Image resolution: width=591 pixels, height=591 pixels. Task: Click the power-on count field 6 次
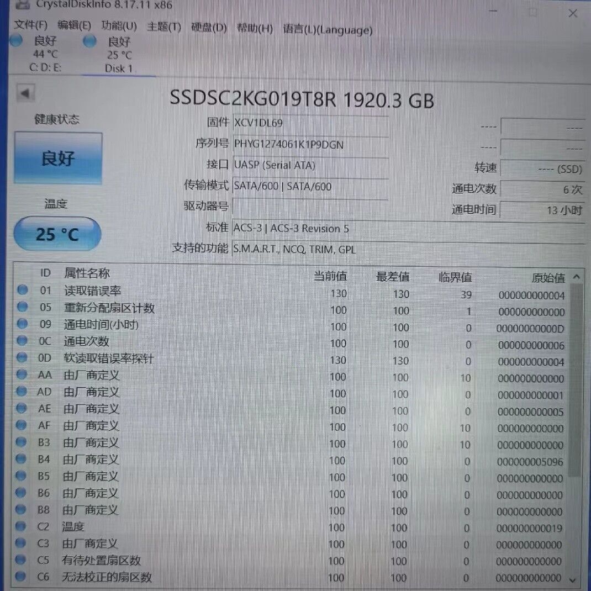coord(542,189)
